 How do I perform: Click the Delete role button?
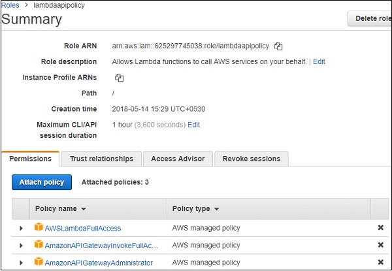pyautogui.click(x=372, y=19)
